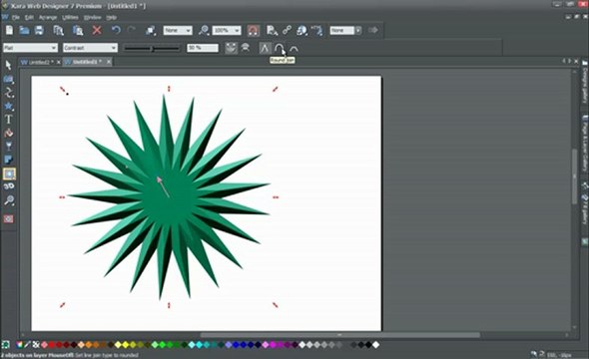Select the Round join button
This screenshot has height=359, width=589.
(280, 48)
